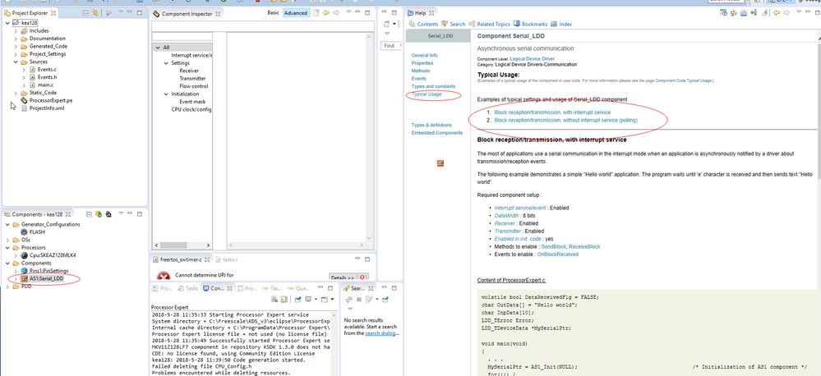Viewport: 821px width, 376px height.
Task: Click Clear Console icon
Action: coord(274,299)
